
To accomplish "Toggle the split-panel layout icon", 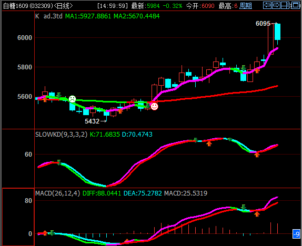I will tap(285, 5).
